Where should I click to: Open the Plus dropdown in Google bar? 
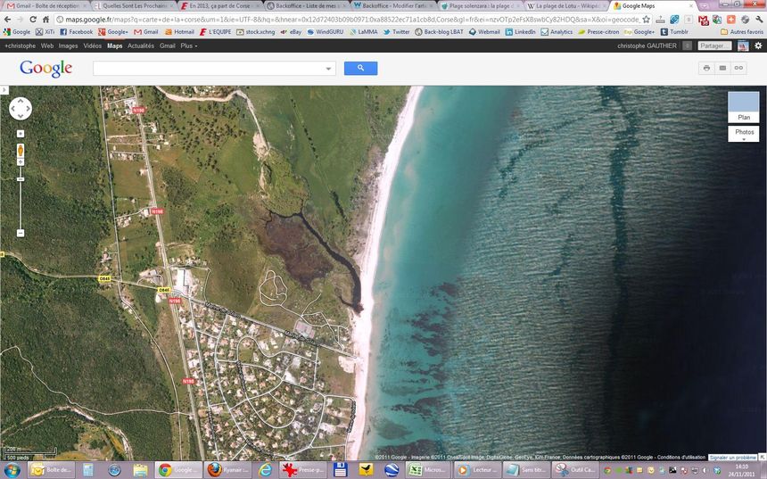pyautogui.click(x=188, y=45)
